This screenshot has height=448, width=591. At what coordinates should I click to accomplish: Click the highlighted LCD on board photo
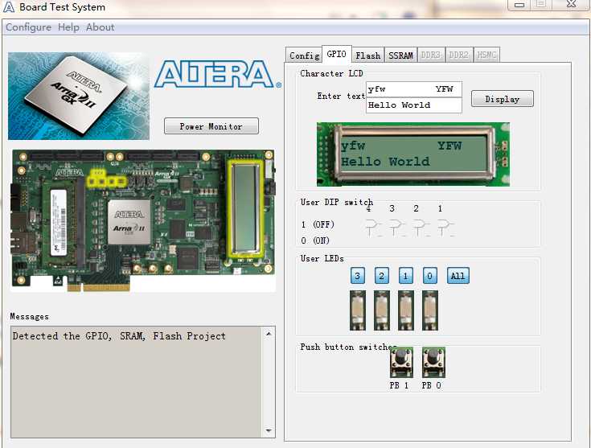245,210
